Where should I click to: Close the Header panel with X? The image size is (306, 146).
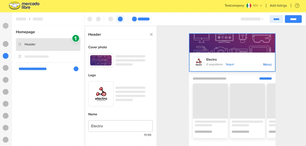coord(151,35)
